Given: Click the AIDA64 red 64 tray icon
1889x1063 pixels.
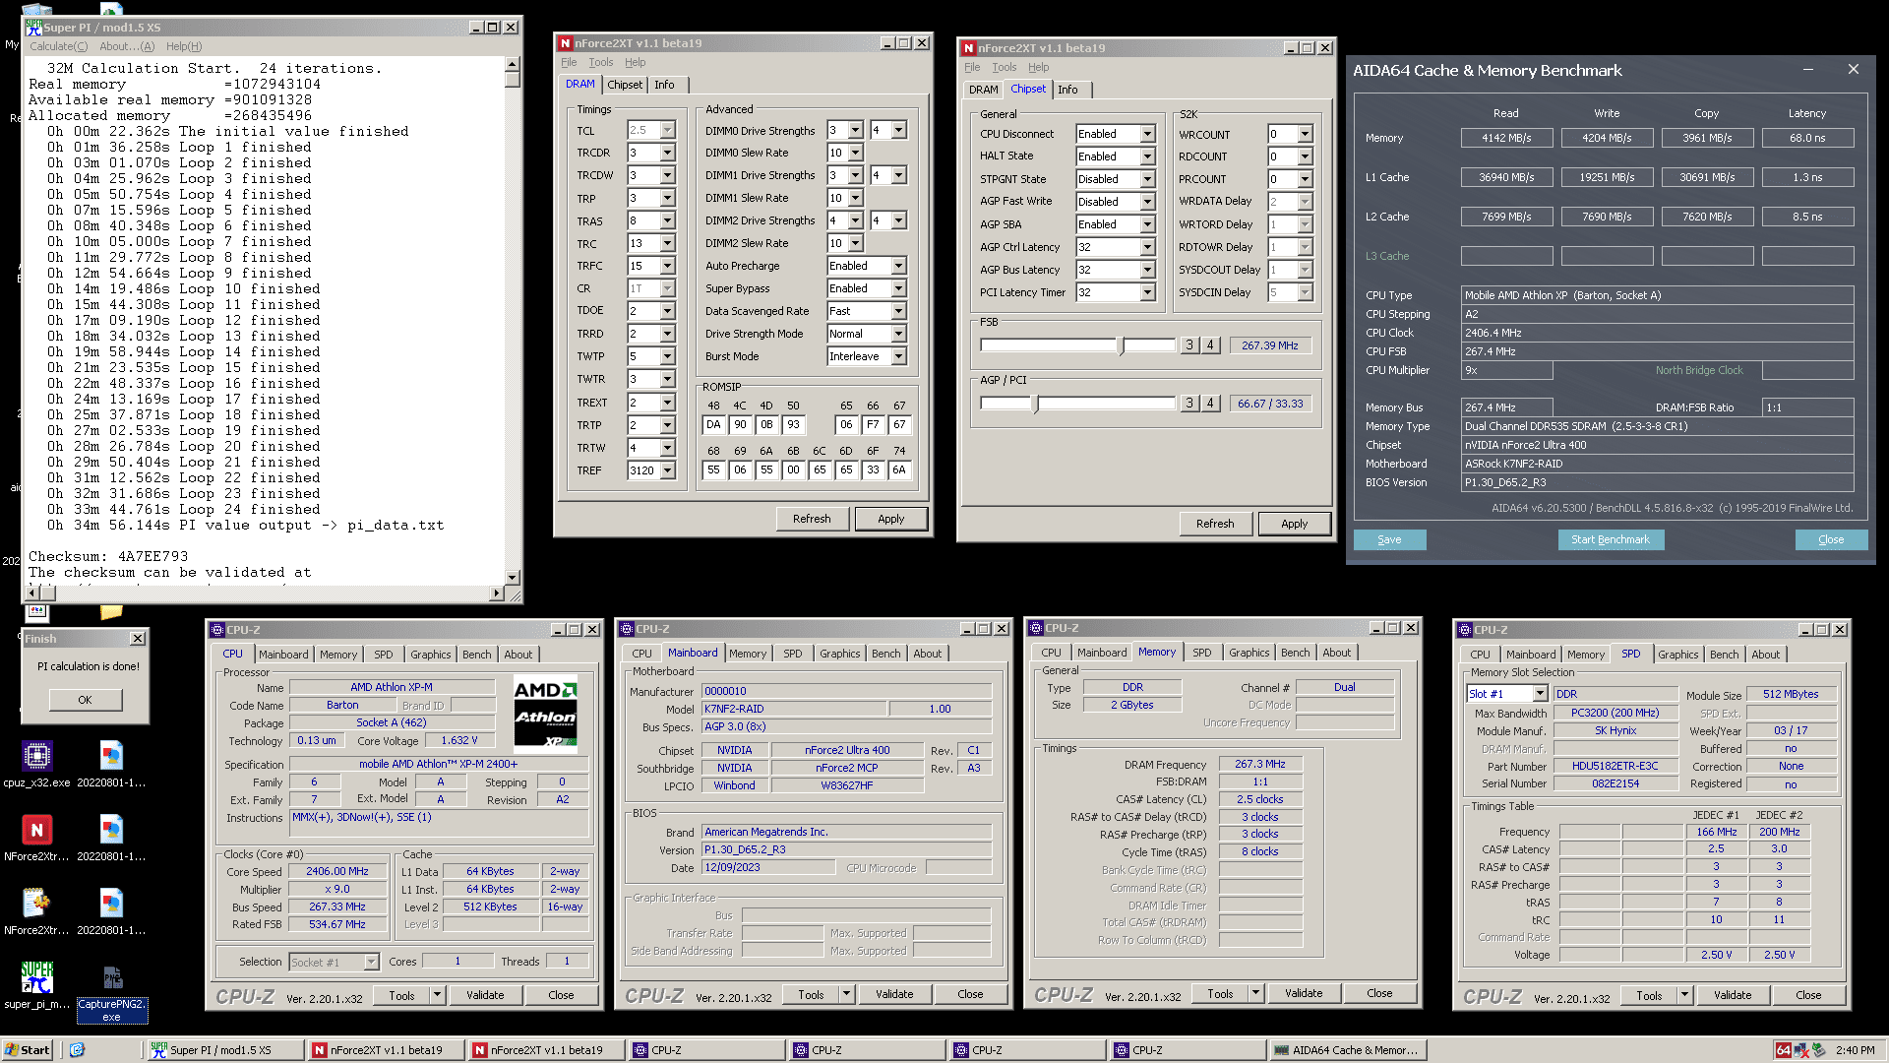Looking at the screenshot, I should pyautogui.click(x=1783, y=1050).
